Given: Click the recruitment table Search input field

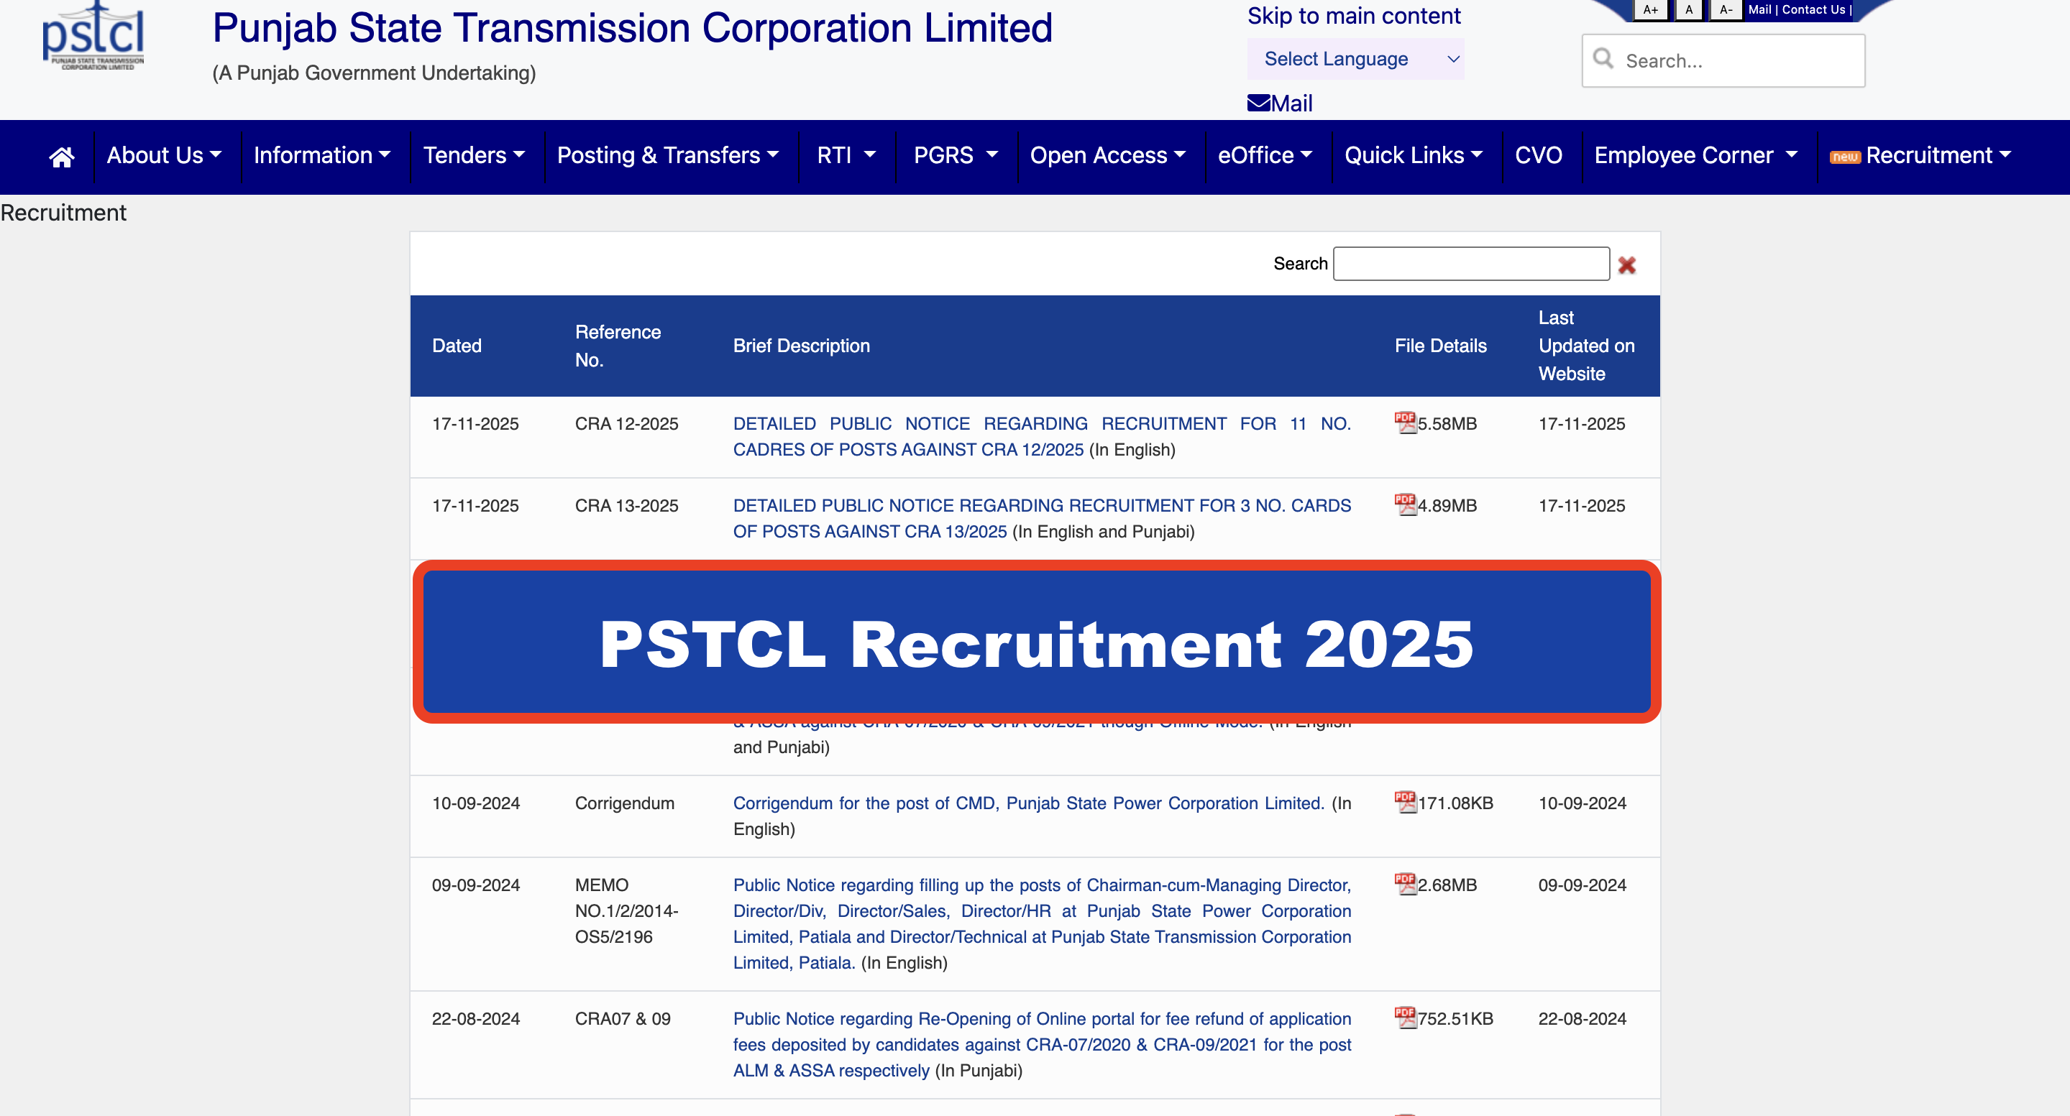Looking at the screenshot, I should [1470, 263].
